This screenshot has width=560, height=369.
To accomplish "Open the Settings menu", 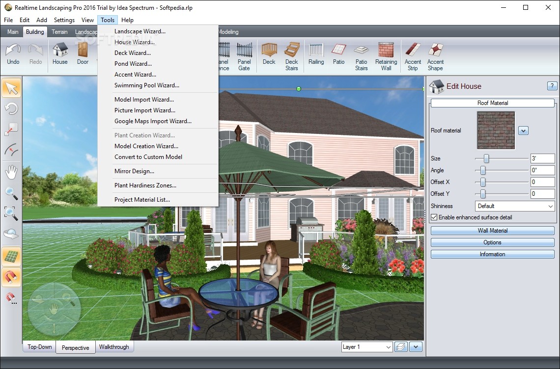I will [x=64, y=20].
